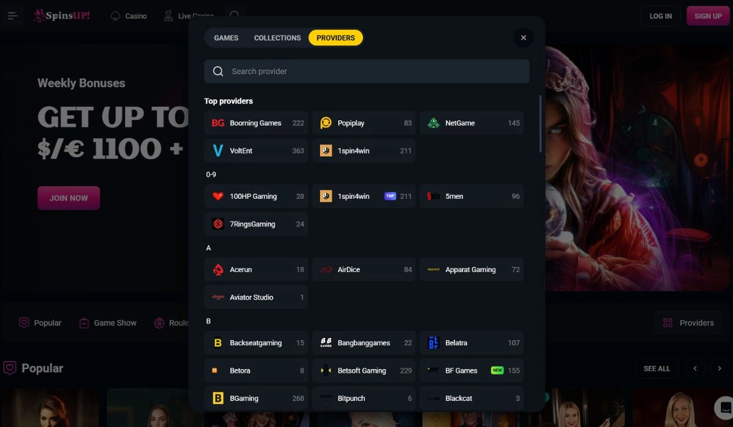Click the 100HP Gaming heart icon
Screen dimensions: 733x427
tap(218, 196)
